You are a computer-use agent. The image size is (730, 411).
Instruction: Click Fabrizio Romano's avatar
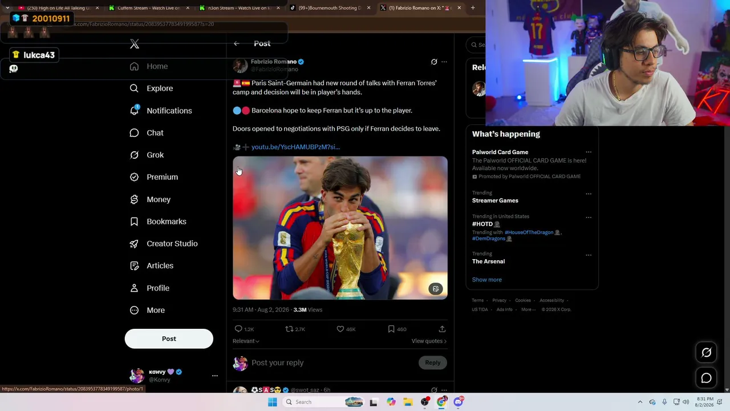click(240, 66)
